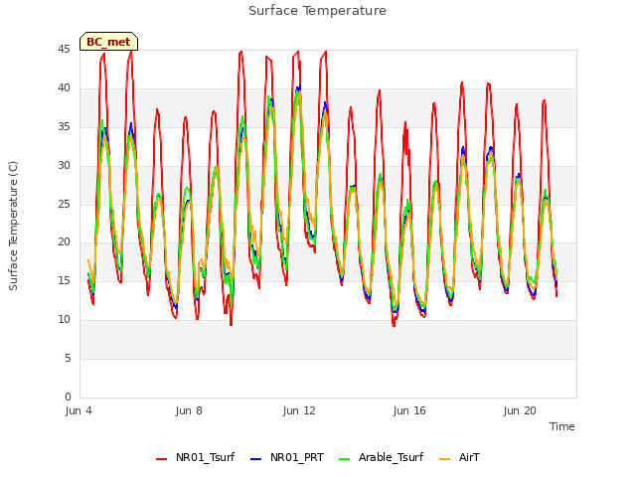Click the Jun 8 x-axis label
Screen dimensions: 636x477
point(189,410)
